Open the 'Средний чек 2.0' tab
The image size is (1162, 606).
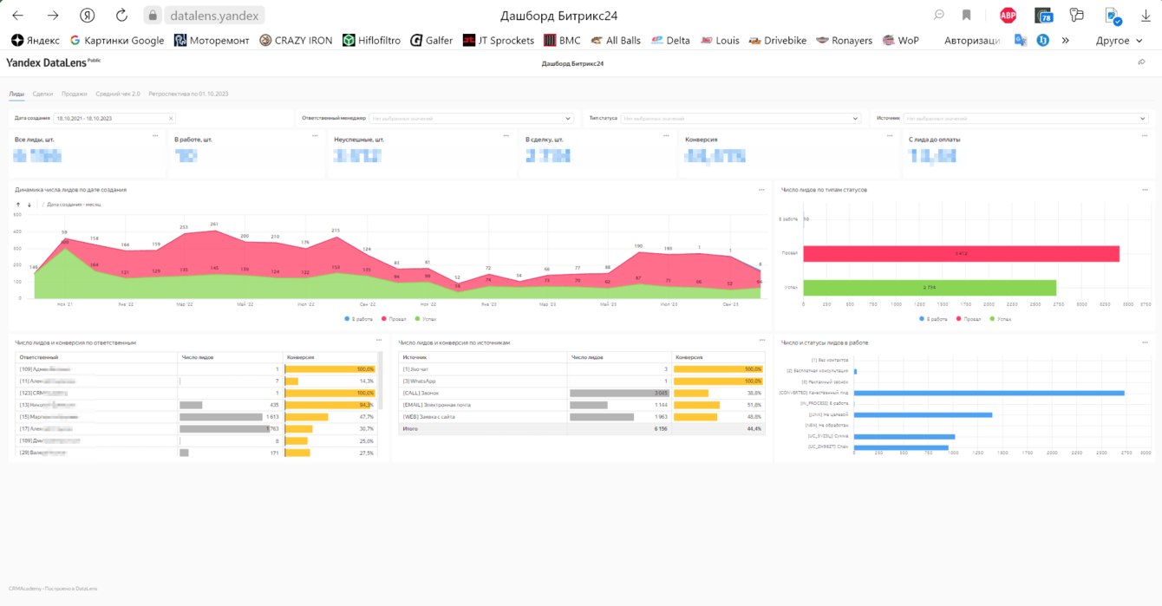coord(117,94)
